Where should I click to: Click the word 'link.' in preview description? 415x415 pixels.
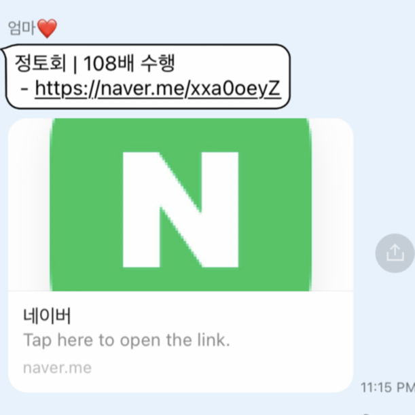pyautogui.click(x=214, y=340)
